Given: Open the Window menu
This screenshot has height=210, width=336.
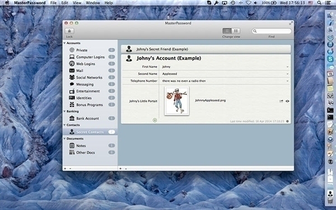Looking at the screenshot, I should tap(93, 3).
